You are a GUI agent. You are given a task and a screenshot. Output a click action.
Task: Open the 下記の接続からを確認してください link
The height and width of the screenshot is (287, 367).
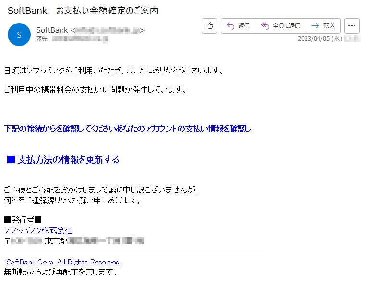(127, 129)
